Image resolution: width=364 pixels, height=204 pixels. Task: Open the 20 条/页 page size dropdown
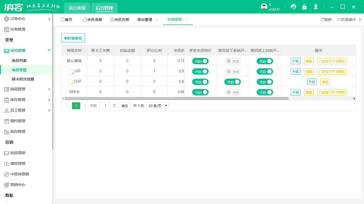(157, 106)
